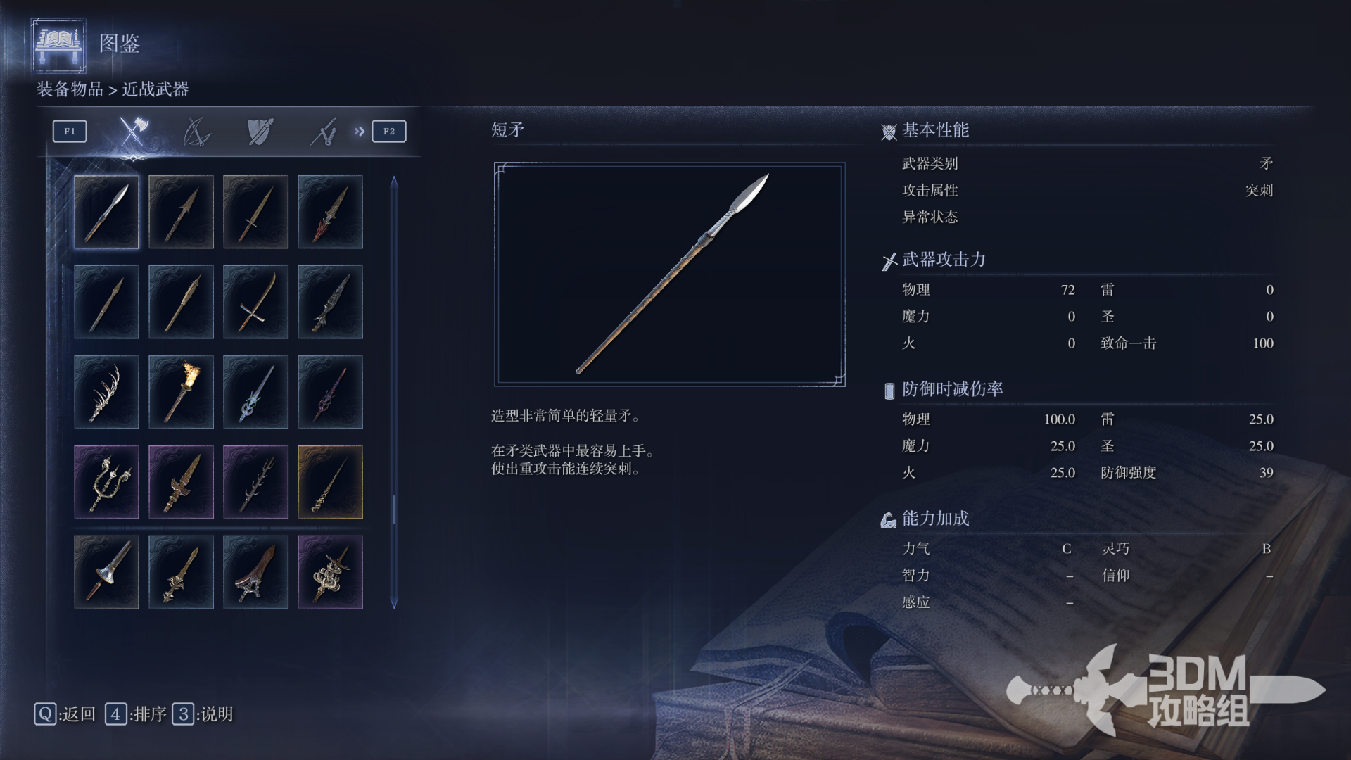1351x760 pixels.
Task: Switch to the bow ranged weapons tab
Action: click(196, 132)
